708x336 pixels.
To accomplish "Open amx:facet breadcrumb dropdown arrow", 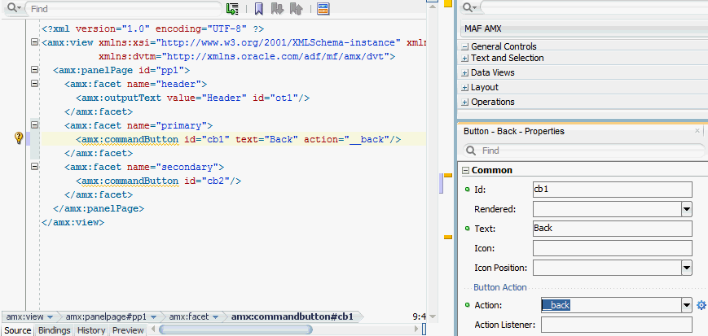I will [x=215, y=317].
